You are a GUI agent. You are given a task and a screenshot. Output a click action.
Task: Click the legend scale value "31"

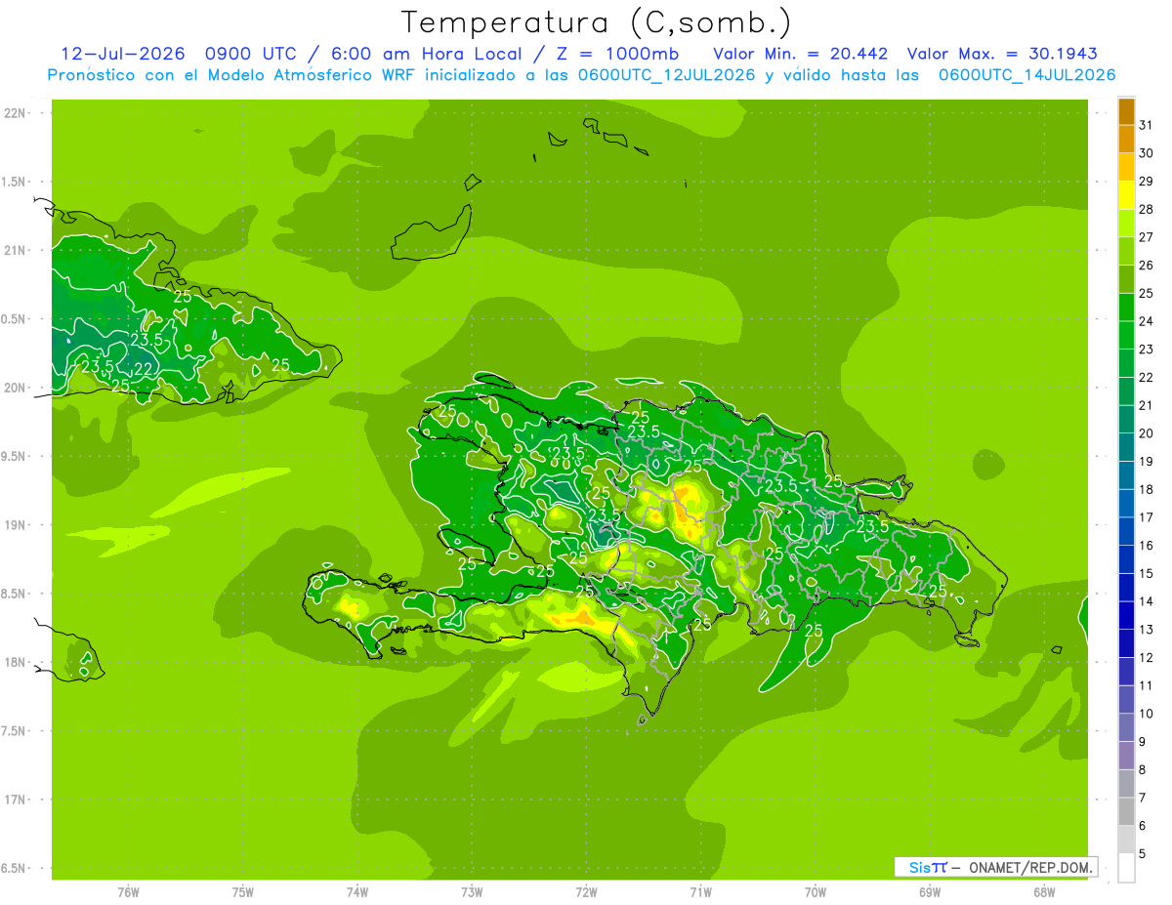pos(1147,125)
